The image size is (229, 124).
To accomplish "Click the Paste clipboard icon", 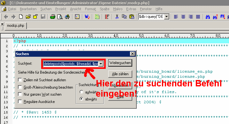I will coord(132,17).
